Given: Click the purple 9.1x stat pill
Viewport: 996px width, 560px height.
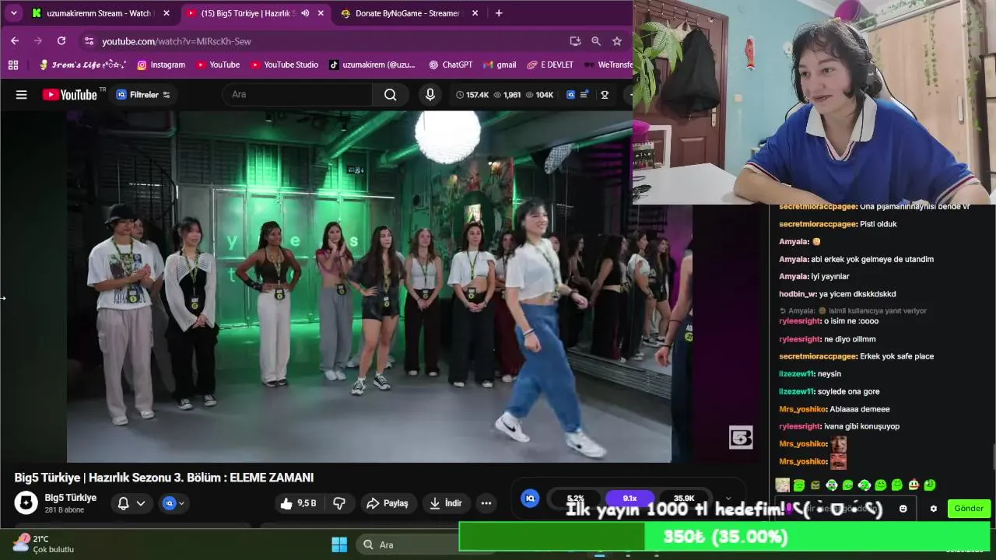Looking at the screenshot, I should (630, 499).
